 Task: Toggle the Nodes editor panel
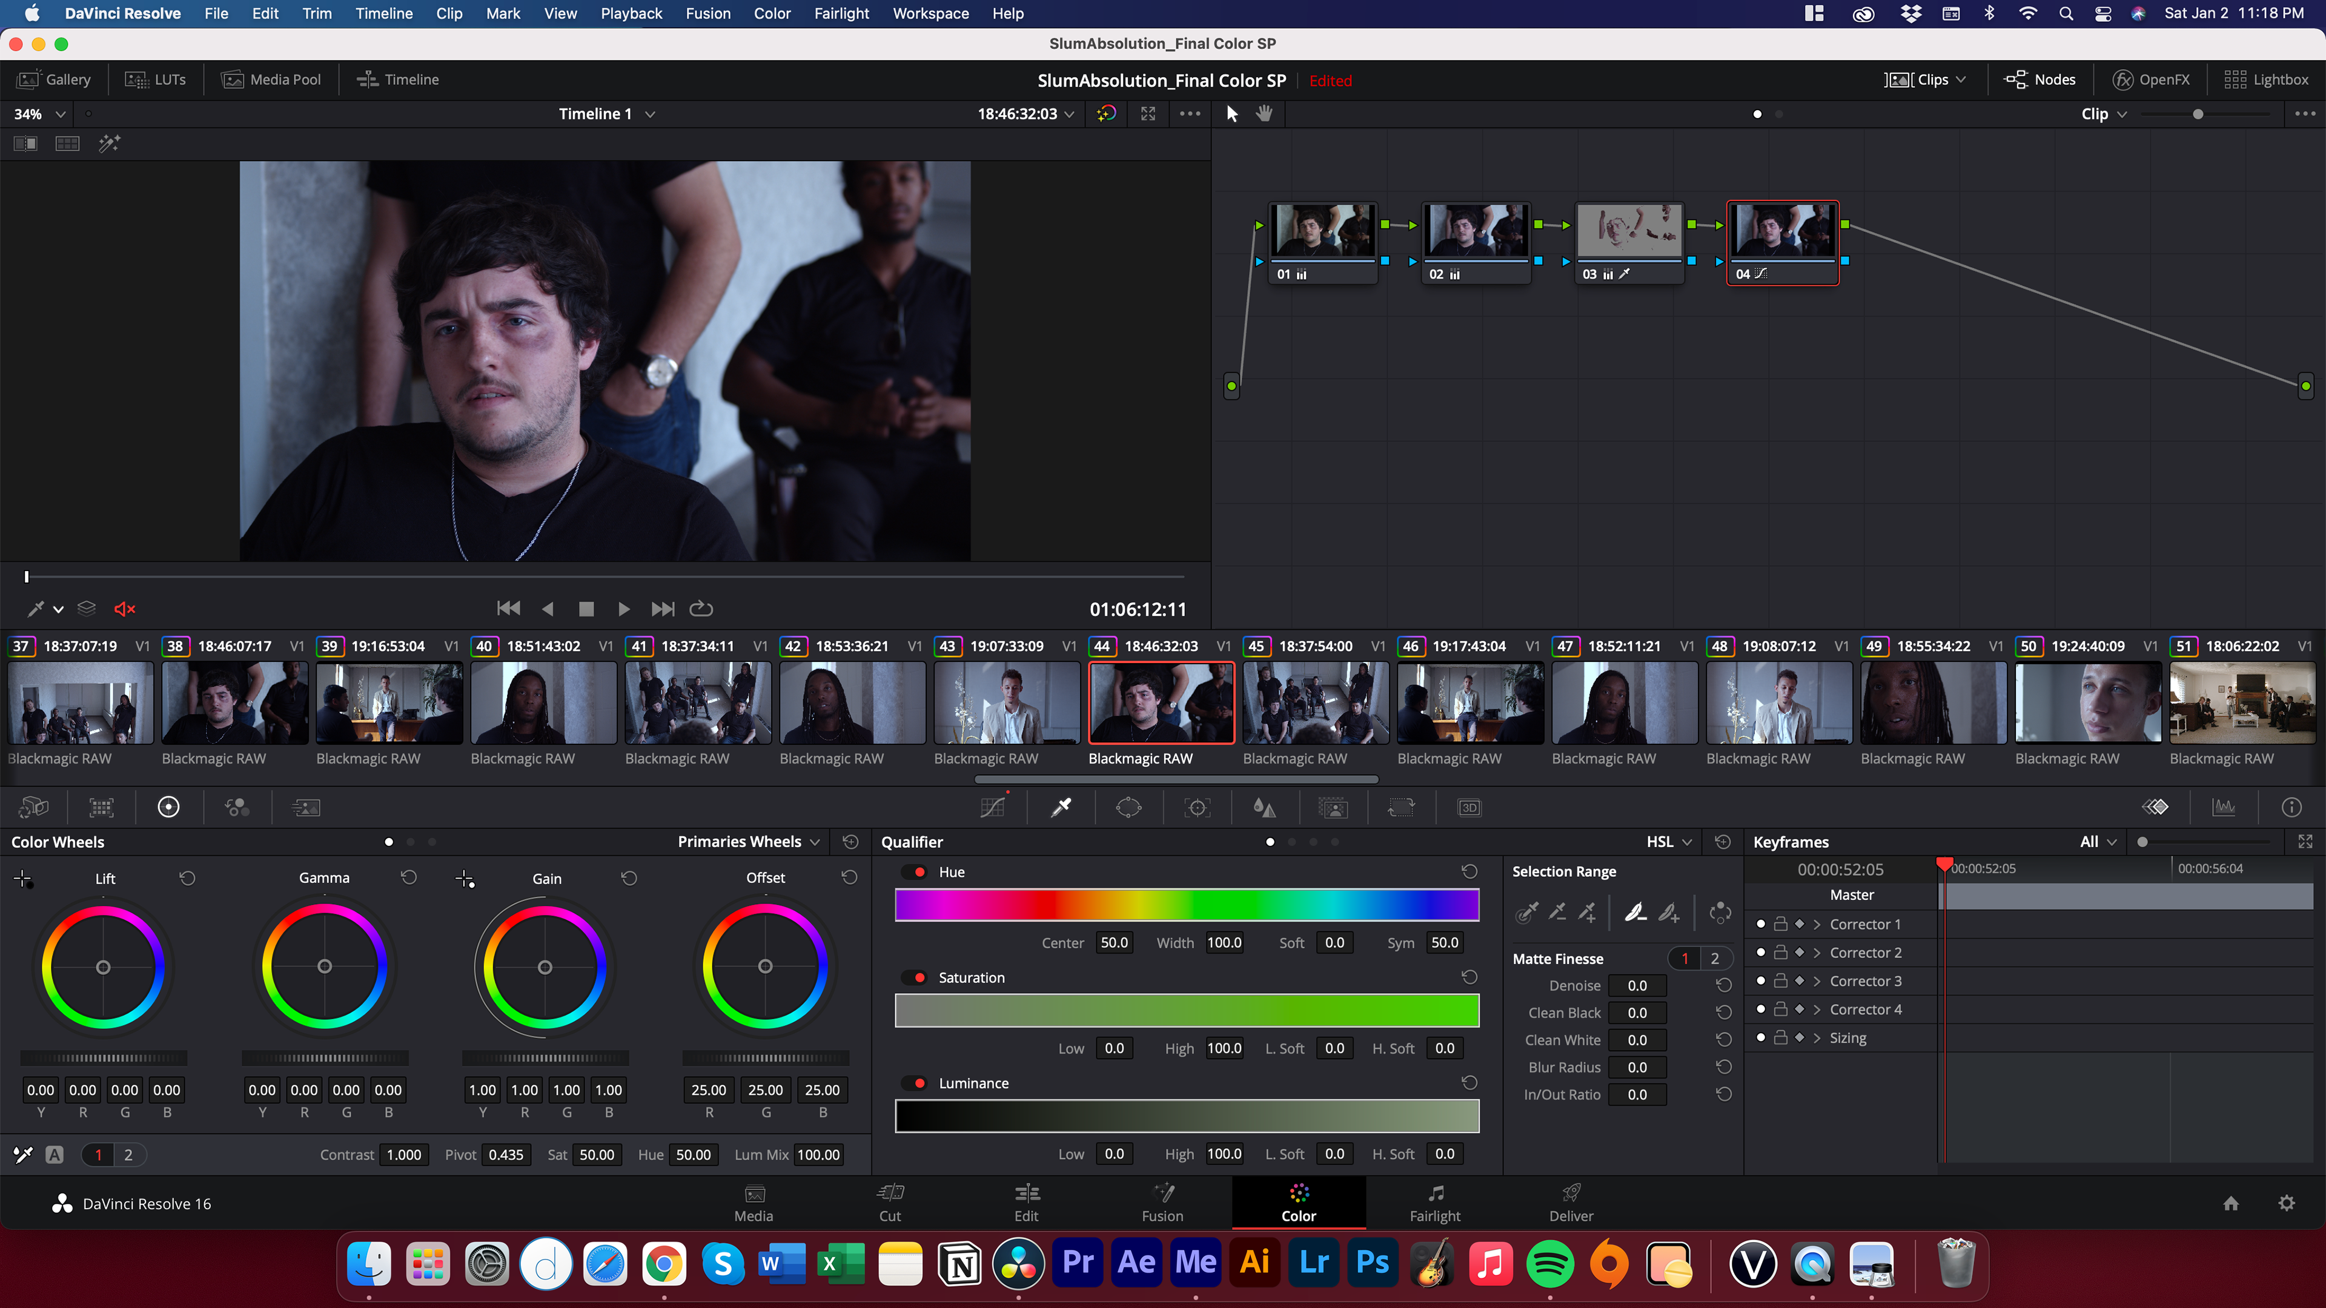click(x=2039, y=79)
